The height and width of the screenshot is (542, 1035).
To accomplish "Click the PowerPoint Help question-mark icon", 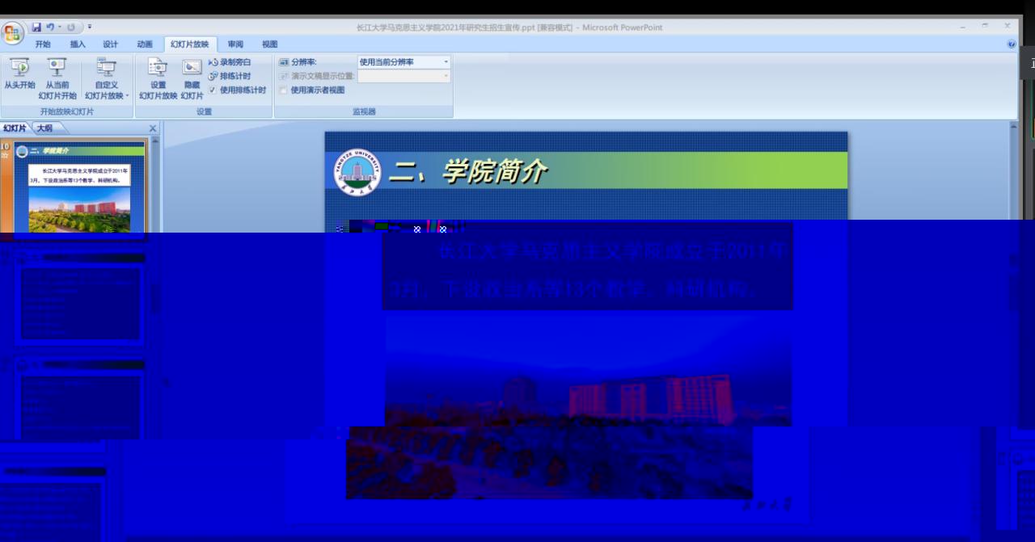I will [x=1012, y=44].
